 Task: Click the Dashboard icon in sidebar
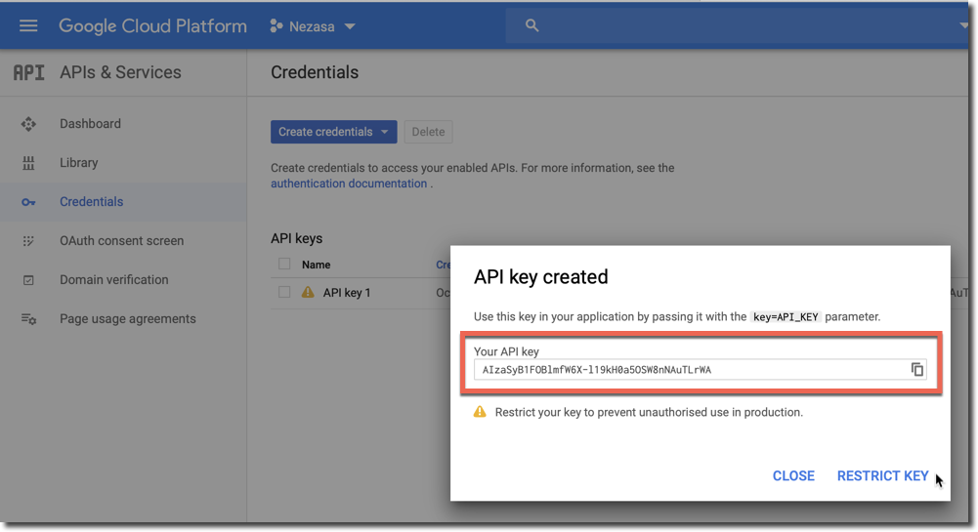(28, 124)
